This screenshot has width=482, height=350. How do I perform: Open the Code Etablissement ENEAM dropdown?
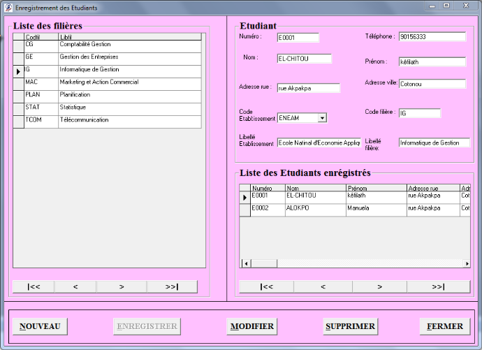coord(322,118)
